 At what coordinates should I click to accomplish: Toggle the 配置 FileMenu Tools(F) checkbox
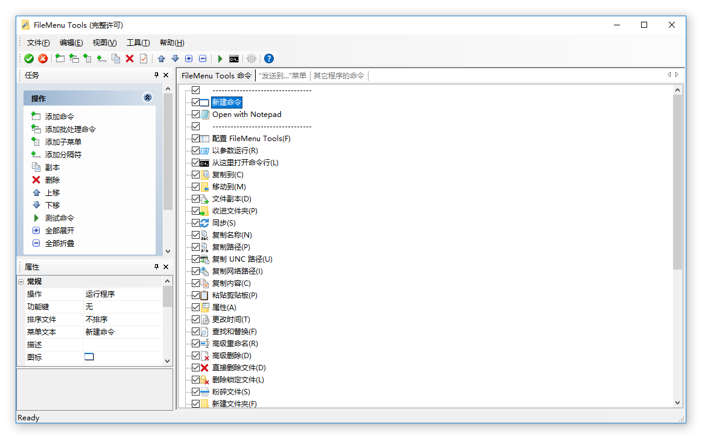[195, 139]
